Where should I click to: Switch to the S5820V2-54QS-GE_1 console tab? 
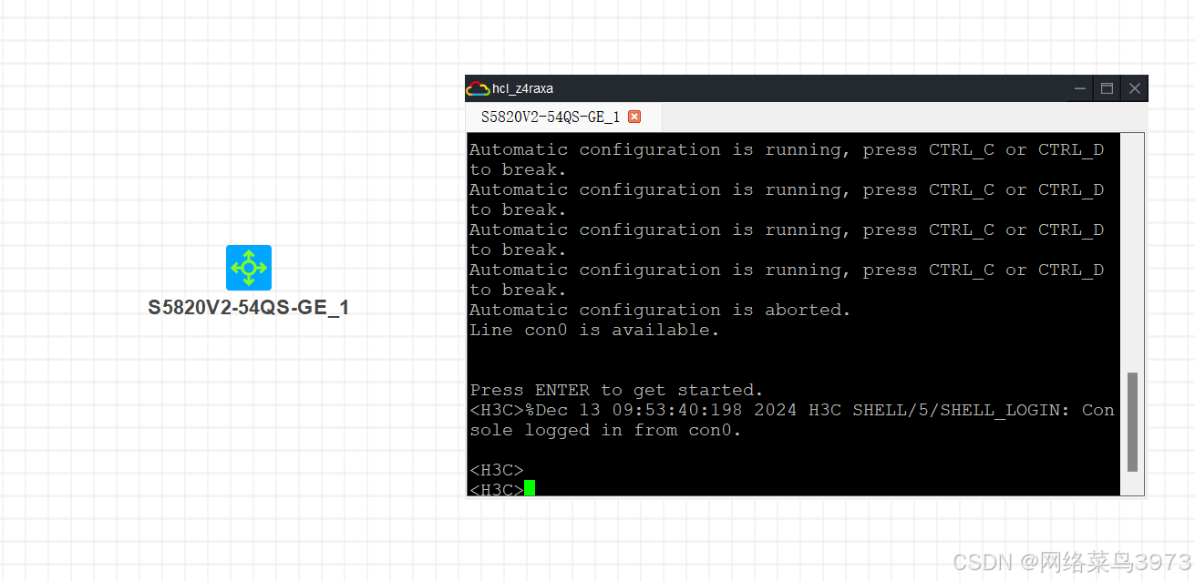(547, 117)
